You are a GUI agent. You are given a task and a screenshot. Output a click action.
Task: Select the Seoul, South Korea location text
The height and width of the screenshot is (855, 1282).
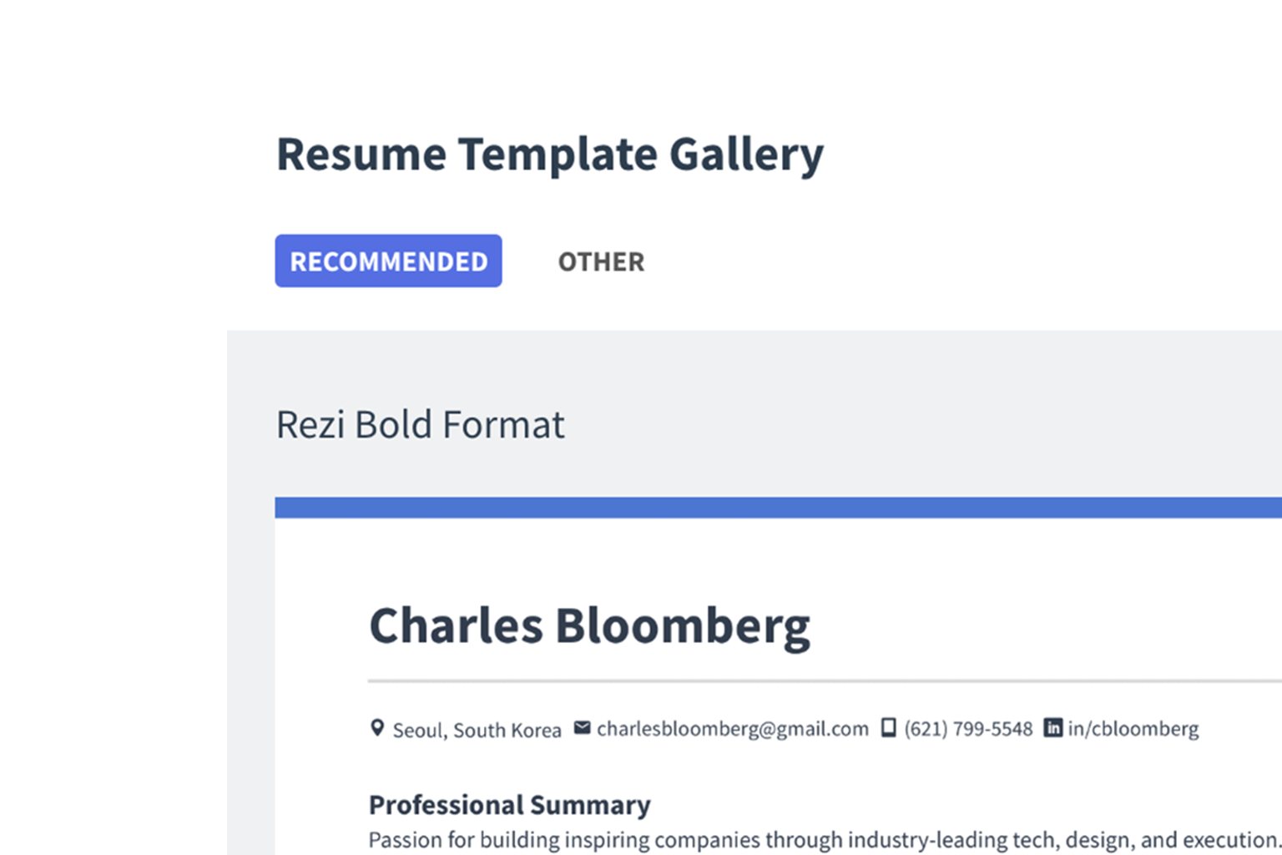click(477, 731)
